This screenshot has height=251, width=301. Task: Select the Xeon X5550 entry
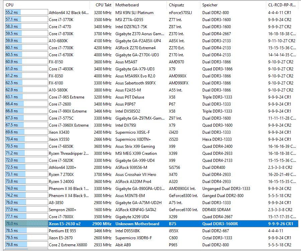click(59, 139)
